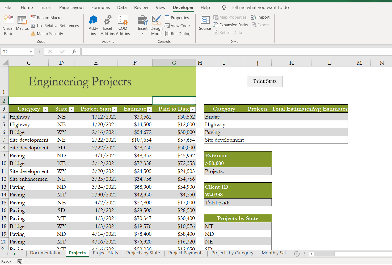
Task: Switch to the Project Stats sheet tab
Action: click(x=105, y=253)
